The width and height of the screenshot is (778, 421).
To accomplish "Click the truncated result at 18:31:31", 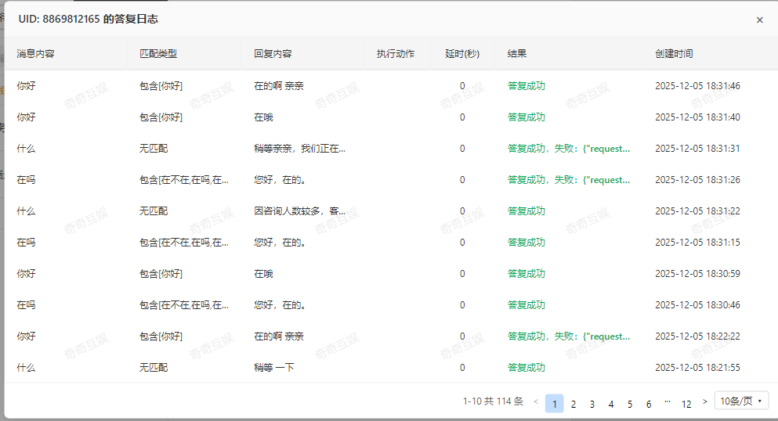I will point(569,149).
